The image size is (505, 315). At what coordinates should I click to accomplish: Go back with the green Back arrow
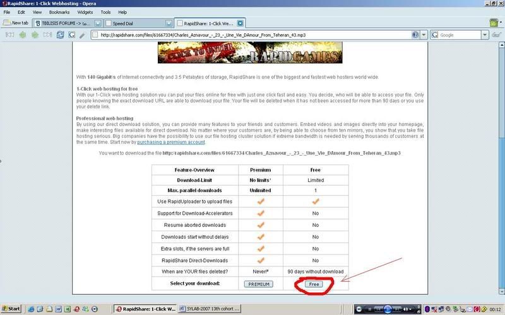tap(23, 35)
